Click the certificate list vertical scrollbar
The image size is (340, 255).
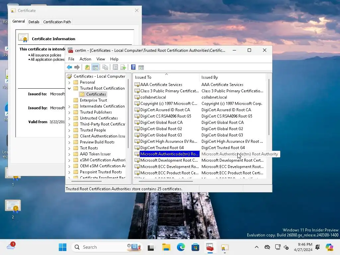(x=269, y=107)
